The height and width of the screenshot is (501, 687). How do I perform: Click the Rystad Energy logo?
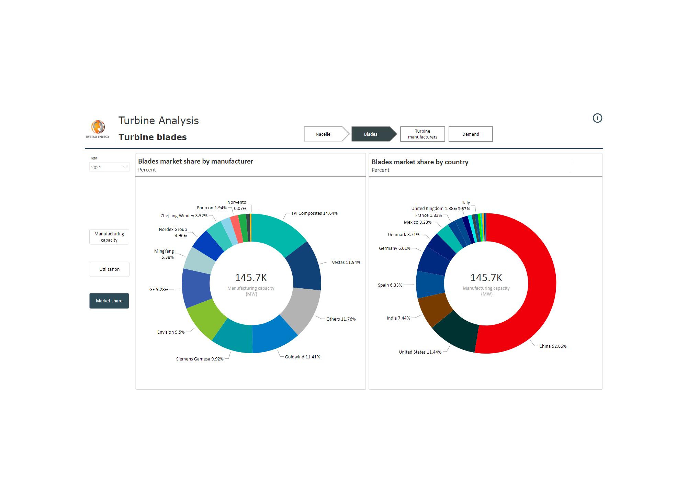[98, 129]
